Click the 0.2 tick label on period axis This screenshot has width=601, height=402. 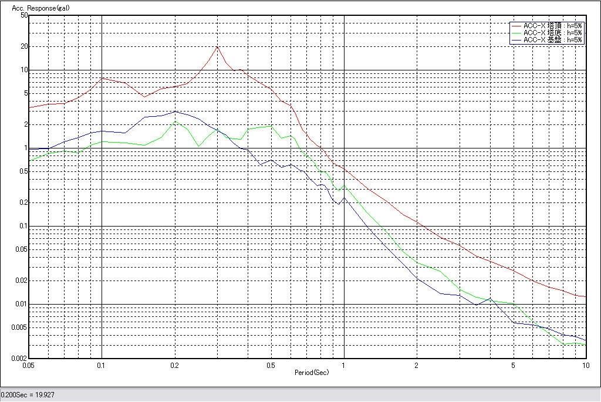pyautogui.click(x=174, y=366)
